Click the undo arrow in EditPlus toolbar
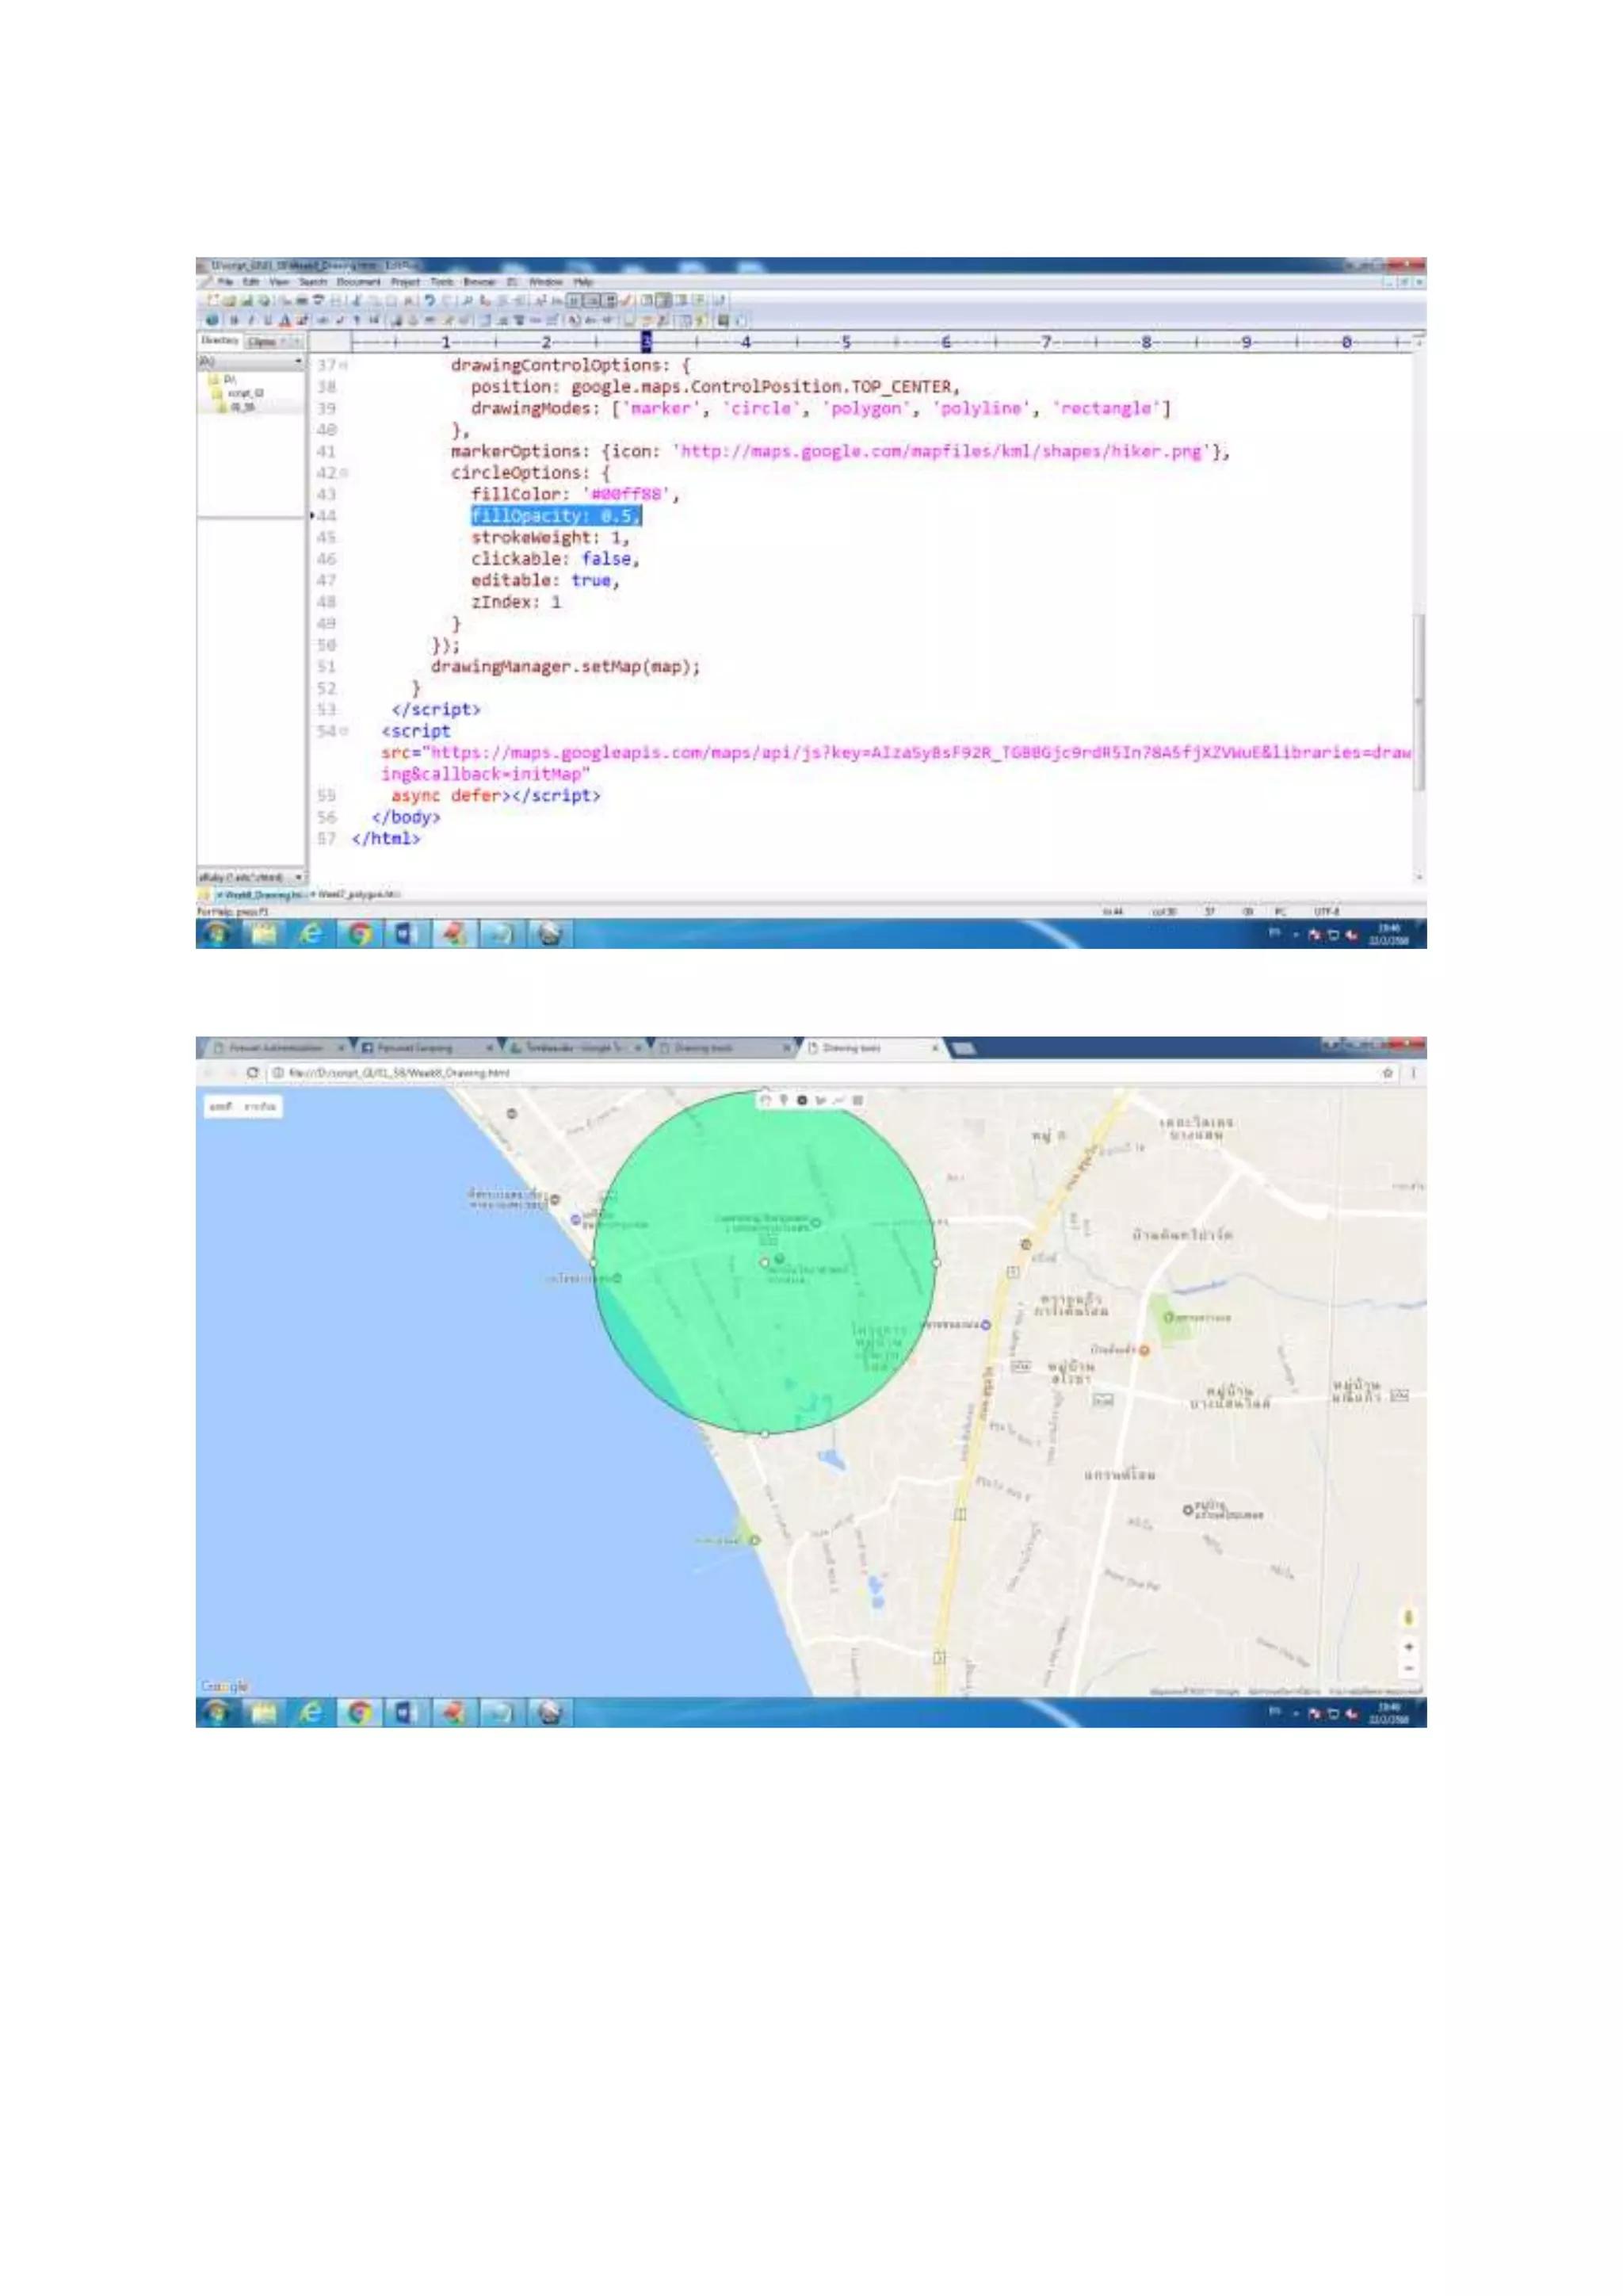 [x=430, y=301]
